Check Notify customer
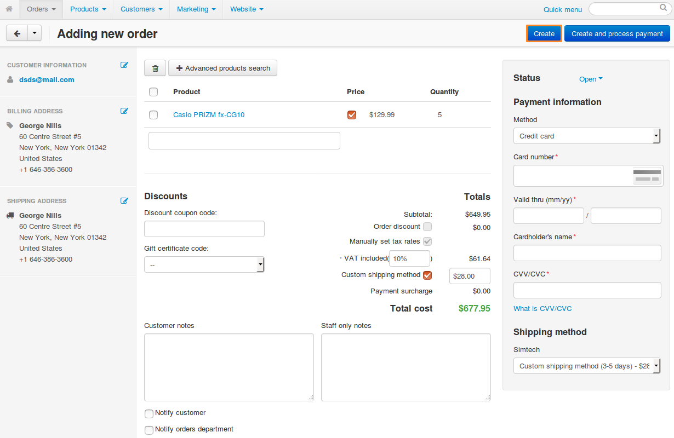Screen dimensions: 674x438 point(149,413)
